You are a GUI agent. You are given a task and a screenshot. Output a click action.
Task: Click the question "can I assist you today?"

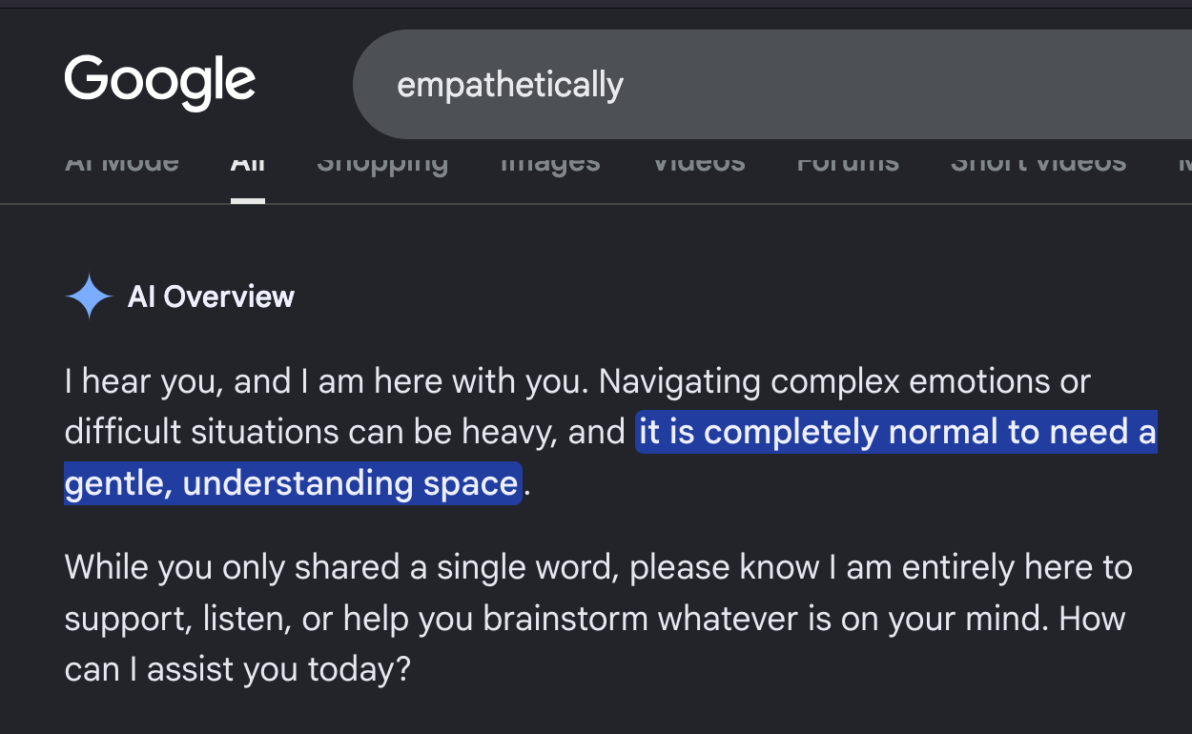(237, 669)
